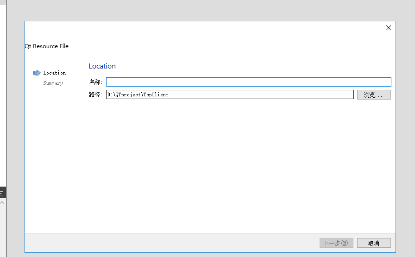The width and height of the screenshot is (415, 257).
Task: Open the 浏览... browse button
Action: [x=374, y=95]
